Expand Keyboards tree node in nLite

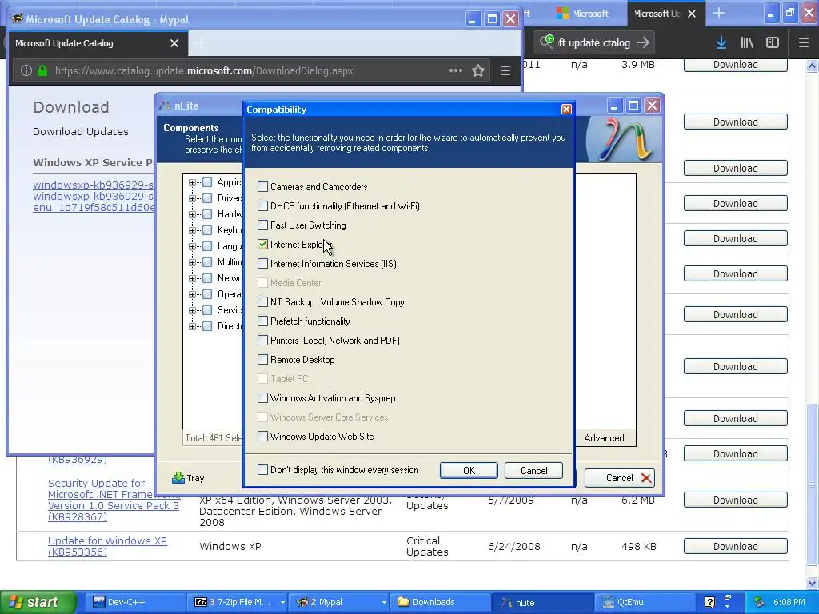tap(192, 230)
